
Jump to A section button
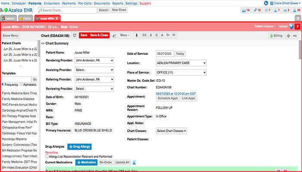[x=162, y=35]
